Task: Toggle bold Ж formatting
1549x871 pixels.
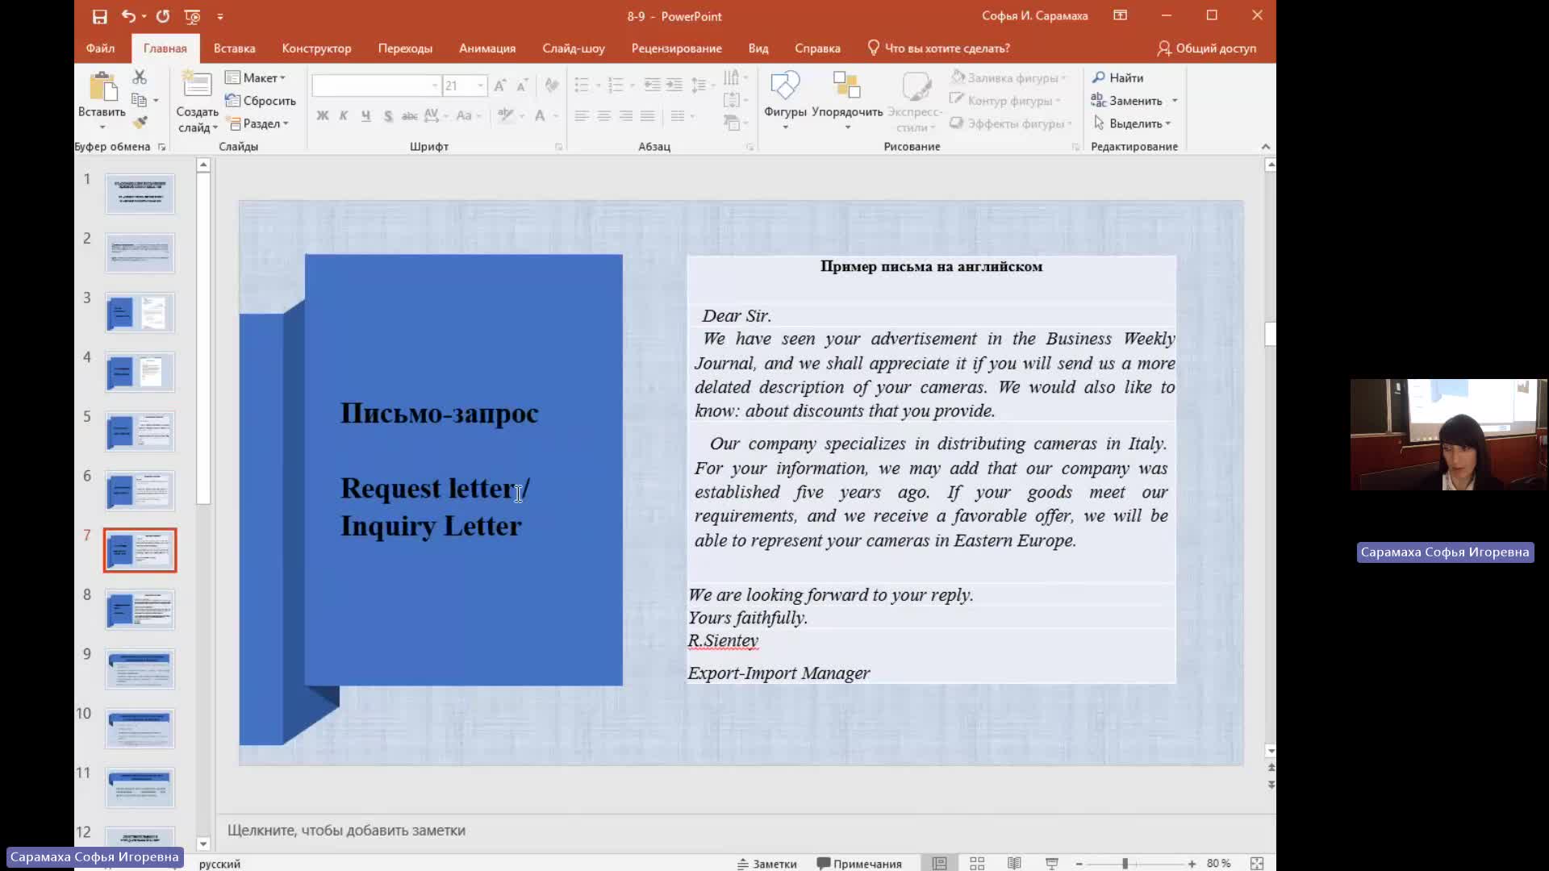Action: 322,116
